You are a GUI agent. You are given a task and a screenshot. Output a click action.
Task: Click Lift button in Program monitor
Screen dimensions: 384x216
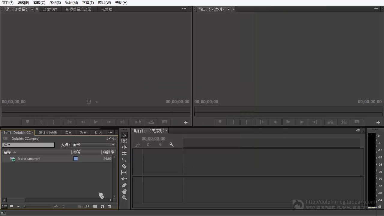(330, 122)
